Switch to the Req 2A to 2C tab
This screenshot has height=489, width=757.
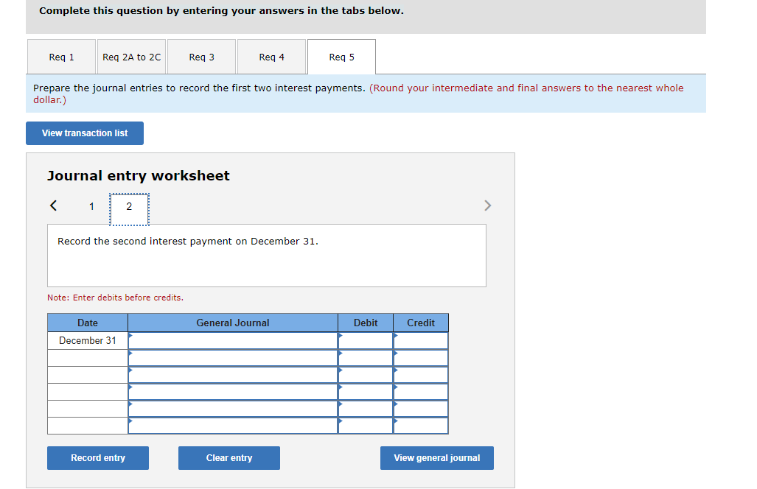(x=131, y=57)
